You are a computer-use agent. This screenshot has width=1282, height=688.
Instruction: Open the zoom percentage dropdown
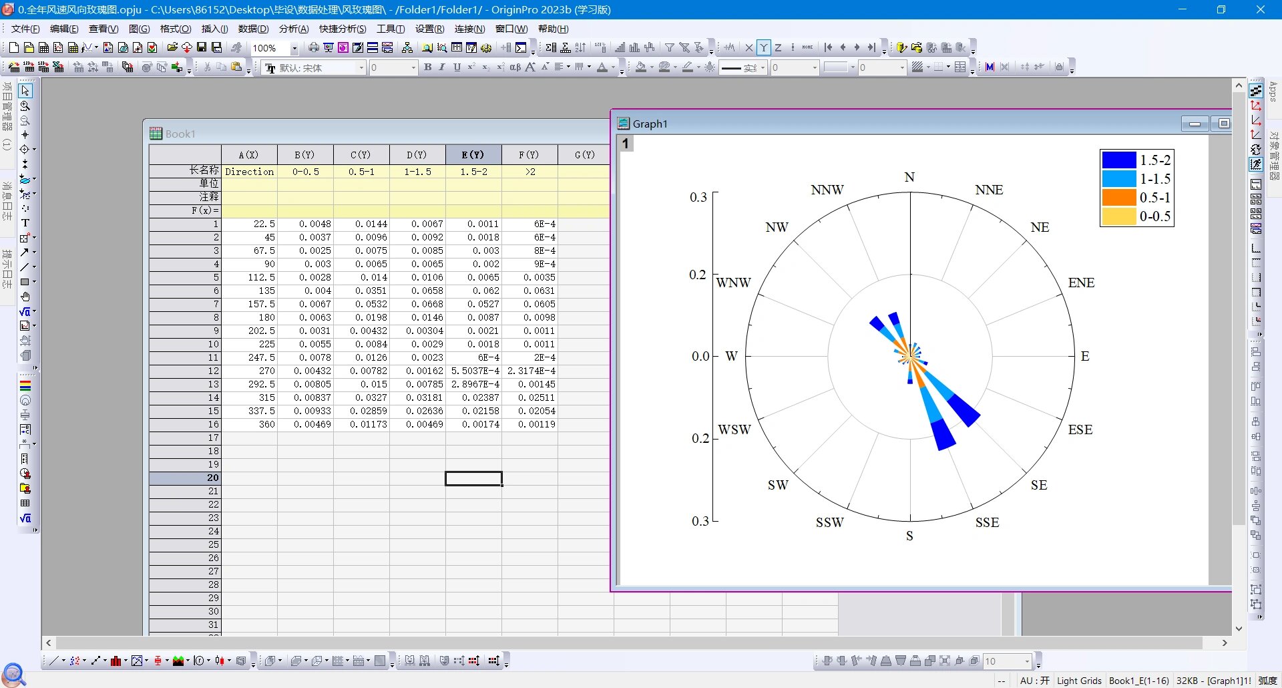coord(294,48)
